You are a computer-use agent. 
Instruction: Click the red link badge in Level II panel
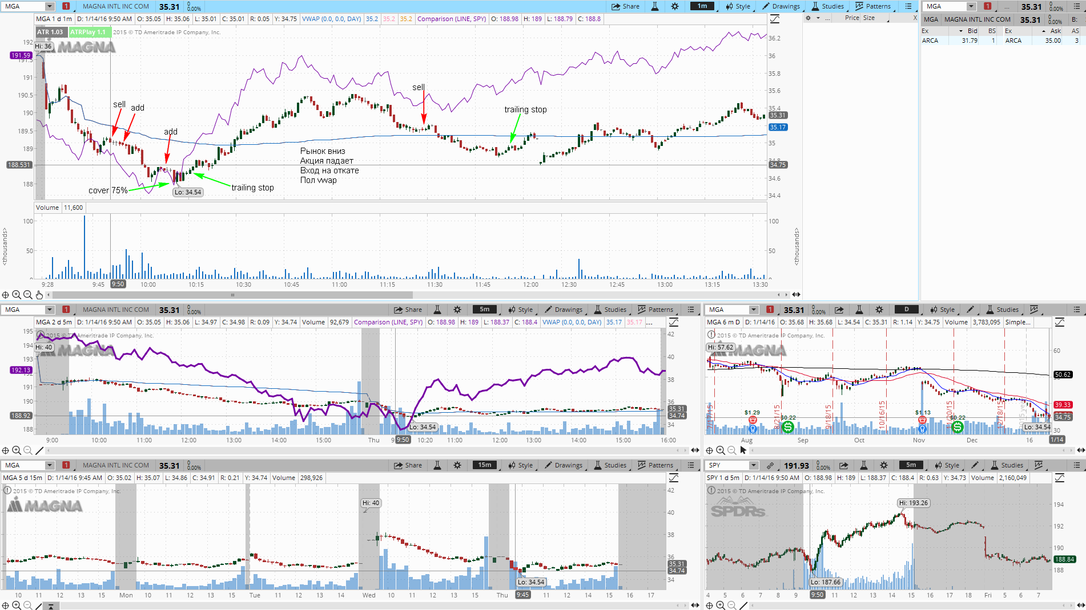[987, 6]
